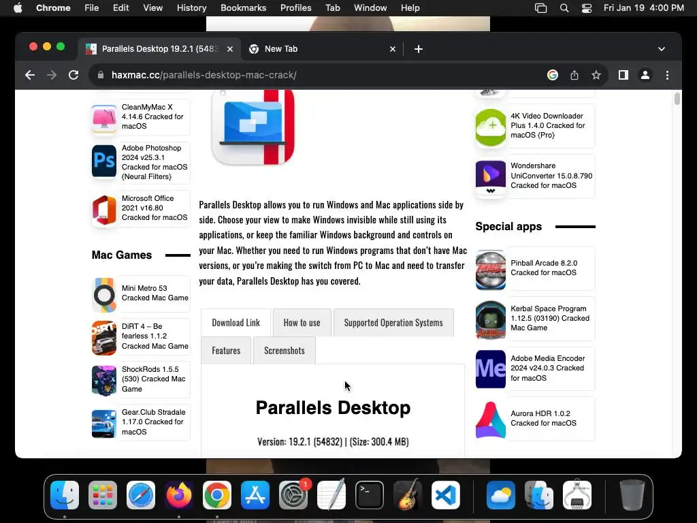Open the App Store from the Dock
Viewport: 697px width, 523px height.
pyautogui.click(x=255, y=495)
